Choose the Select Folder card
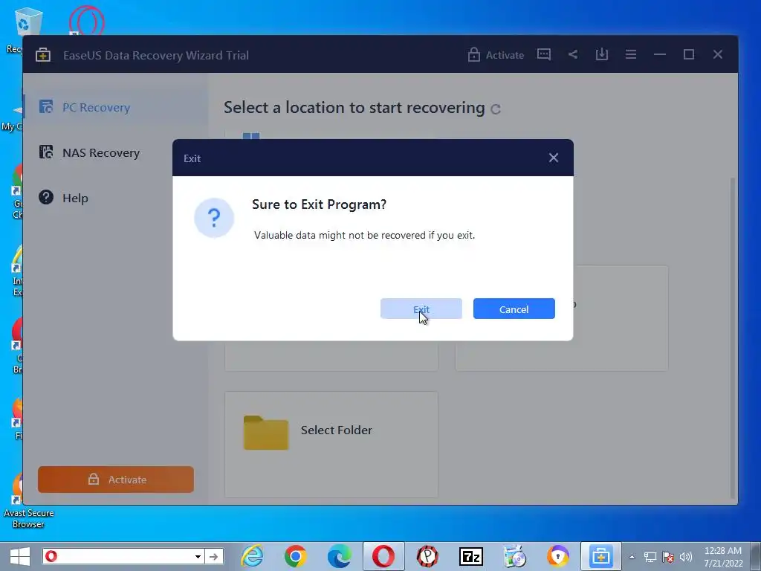 point(331,445)
